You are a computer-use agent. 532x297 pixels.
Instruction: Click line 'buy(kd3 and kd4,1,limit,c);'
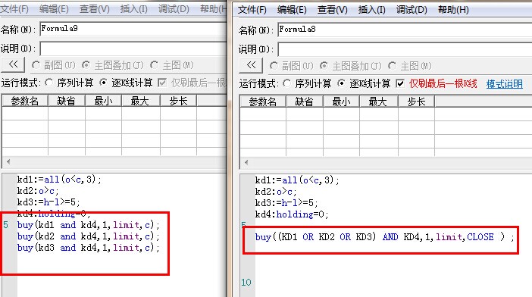(x=88, y=248)
